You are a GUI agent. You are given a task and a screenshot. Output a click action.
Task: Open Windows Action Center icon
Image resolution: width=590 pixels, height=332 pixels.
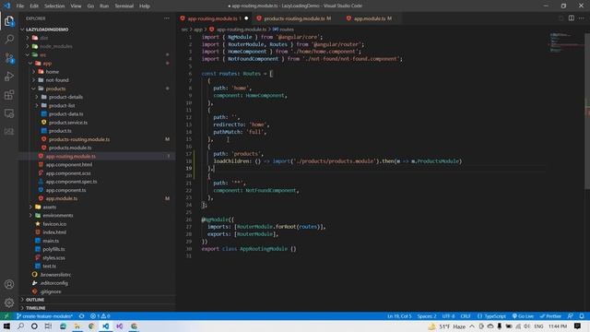[x=578, y=326]
